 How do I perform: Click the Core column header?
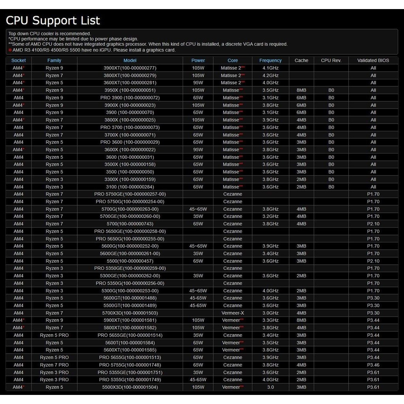233,60
